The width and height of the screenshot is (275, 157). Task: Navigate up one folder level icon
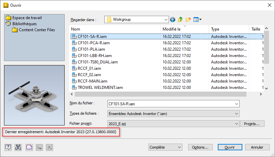[x=180, y=19]
